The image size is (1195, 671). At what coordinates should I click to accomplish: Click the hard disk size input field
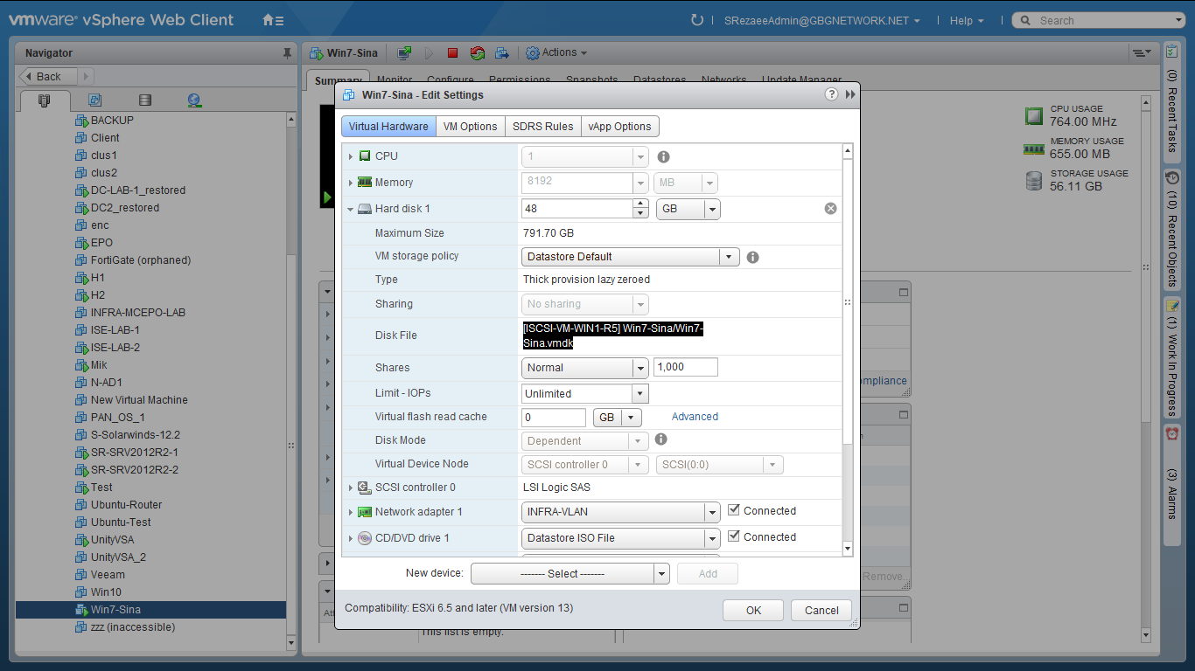tap(577, 210)
